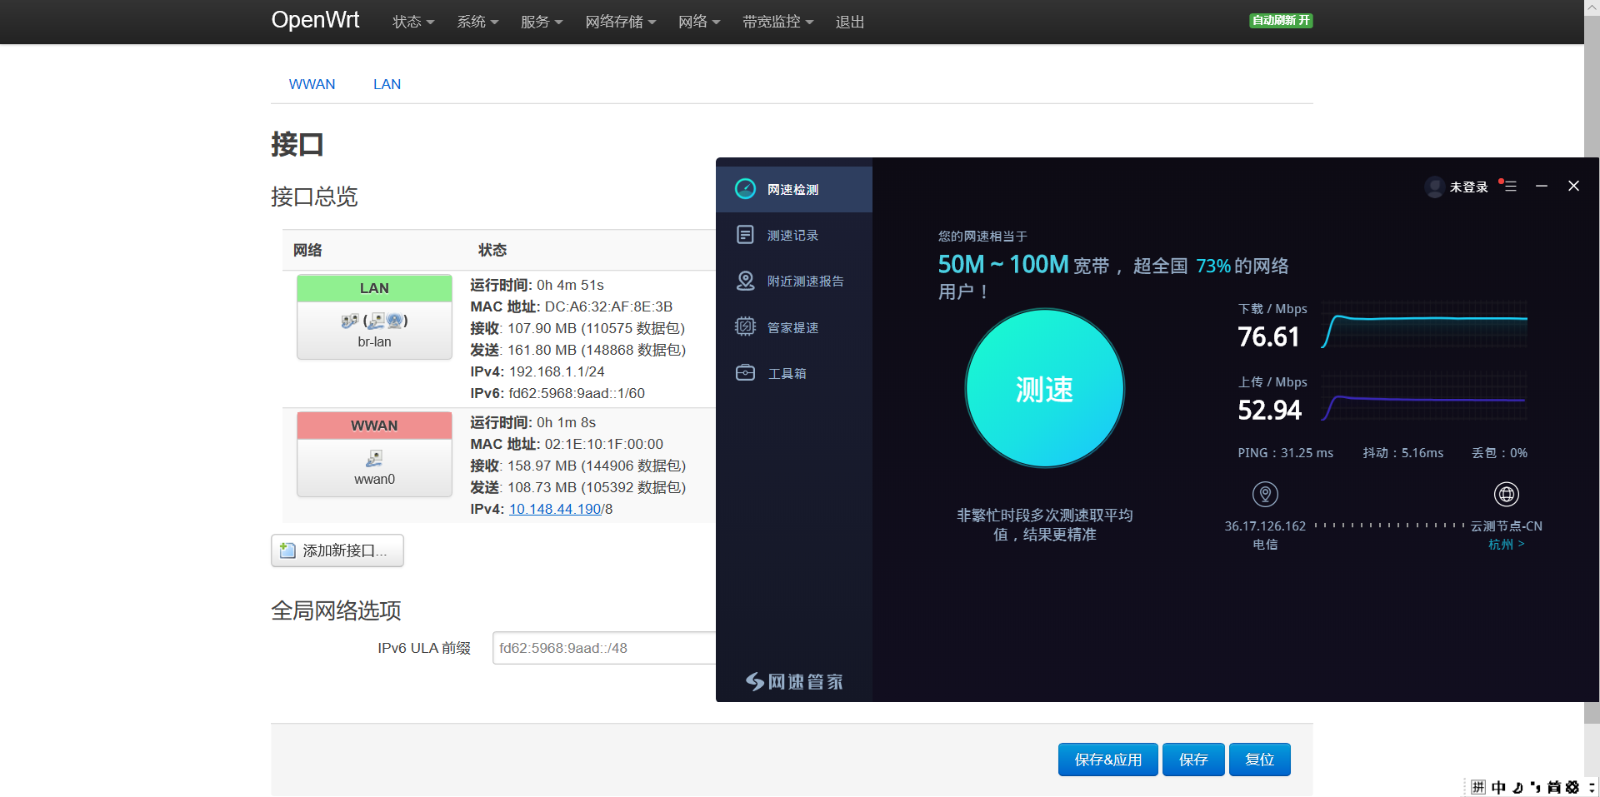Select 网速检测 in speed test sidebar

(793, 189)
